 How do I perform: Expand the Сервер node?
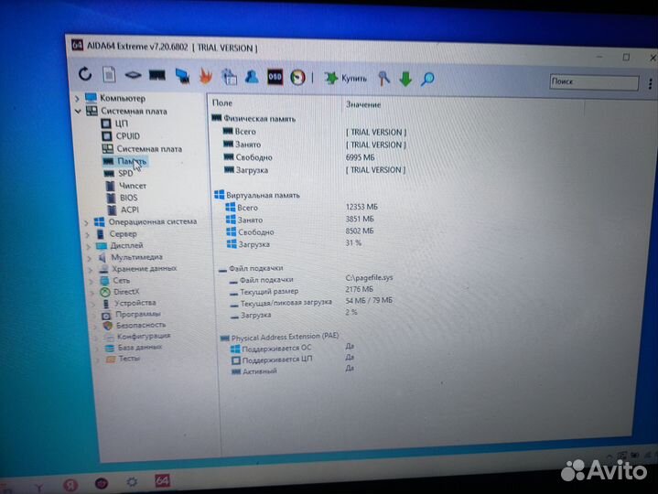click(x=87, y=234)
